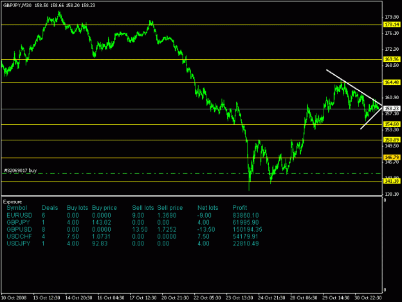The height and width of the screenshot is (302, 402).
Task: Click the 169.96 yellow price label
Action: click(392, 59)
